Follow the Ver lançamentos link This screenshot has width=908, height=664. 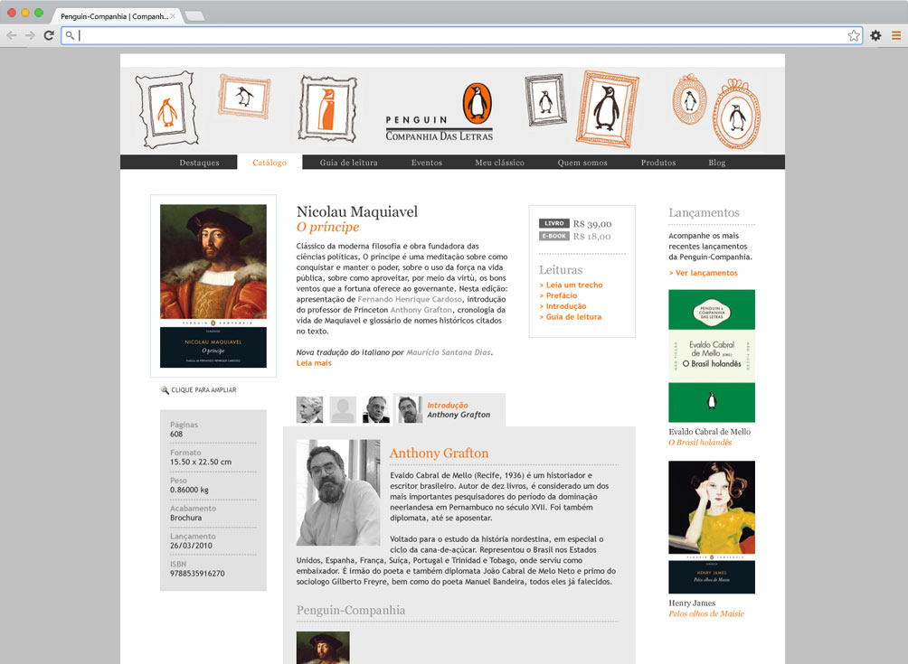point(704,273)
